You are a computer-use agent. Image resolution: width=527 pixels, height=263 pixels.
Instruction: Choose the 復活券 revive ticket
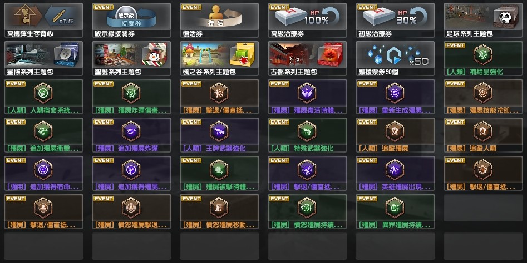(x=219, y=20)
